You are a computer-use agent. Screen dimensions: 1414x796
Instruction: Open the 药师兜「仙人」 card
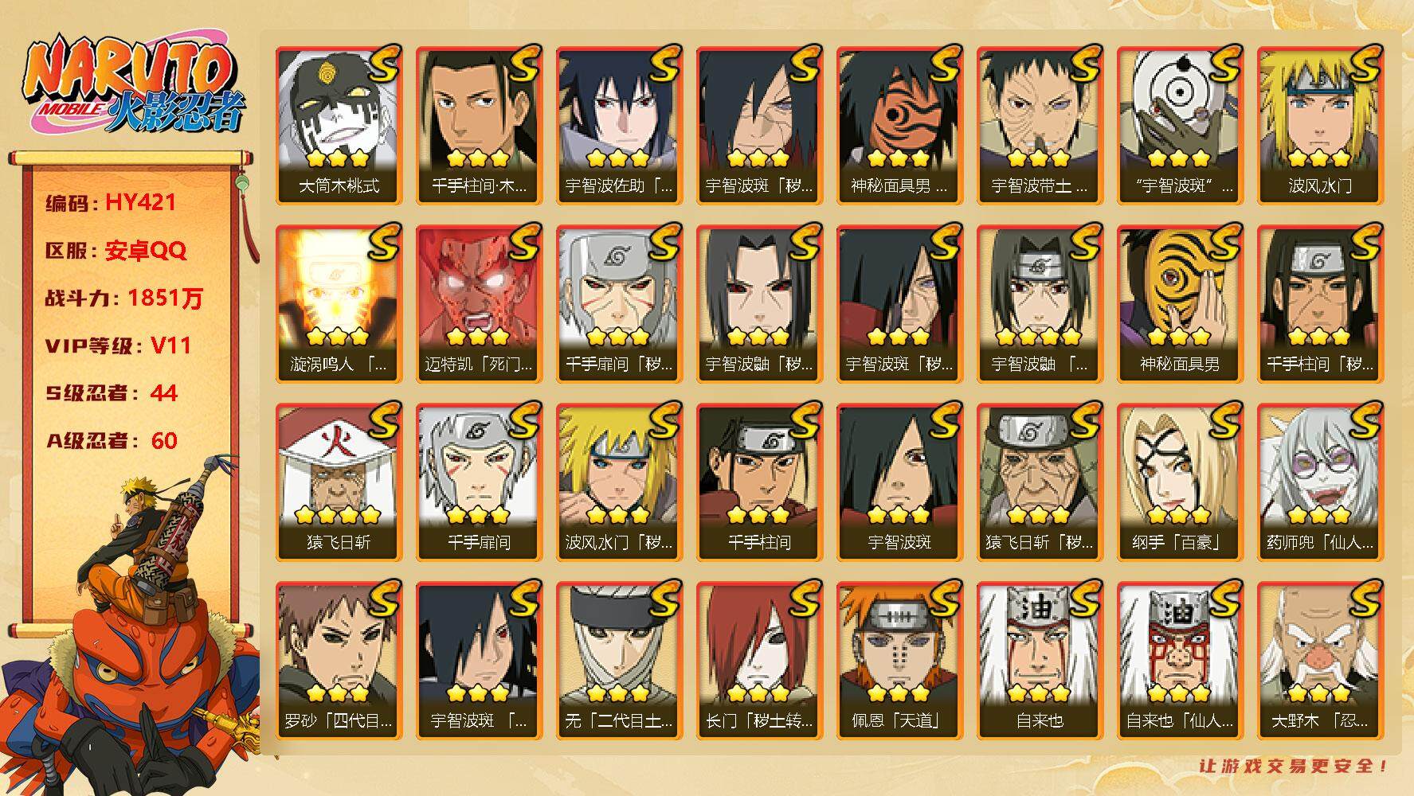point(1320,482)
